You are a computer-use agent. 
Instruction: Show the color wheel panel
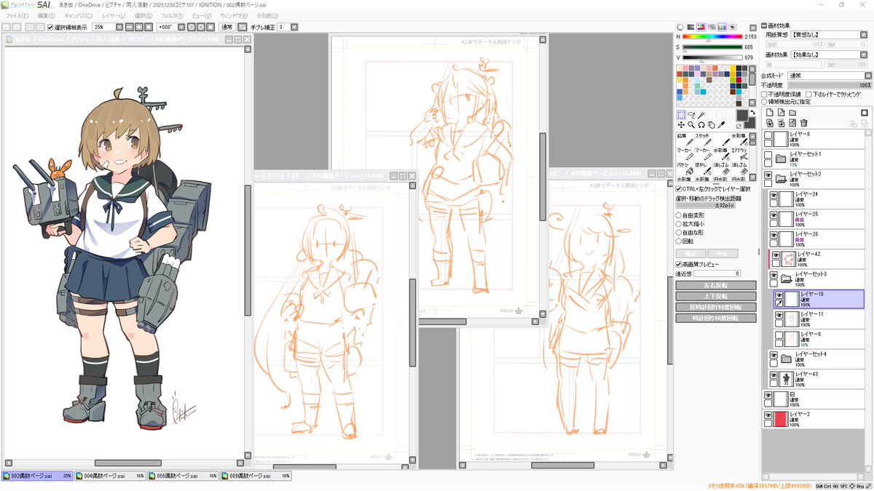point(680,27)
